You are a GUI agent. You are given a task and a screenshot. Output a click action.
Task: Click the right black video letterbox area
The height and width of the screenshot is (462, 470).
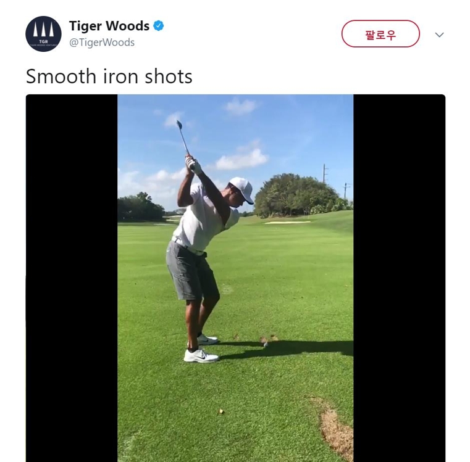(x=399, y=278)
